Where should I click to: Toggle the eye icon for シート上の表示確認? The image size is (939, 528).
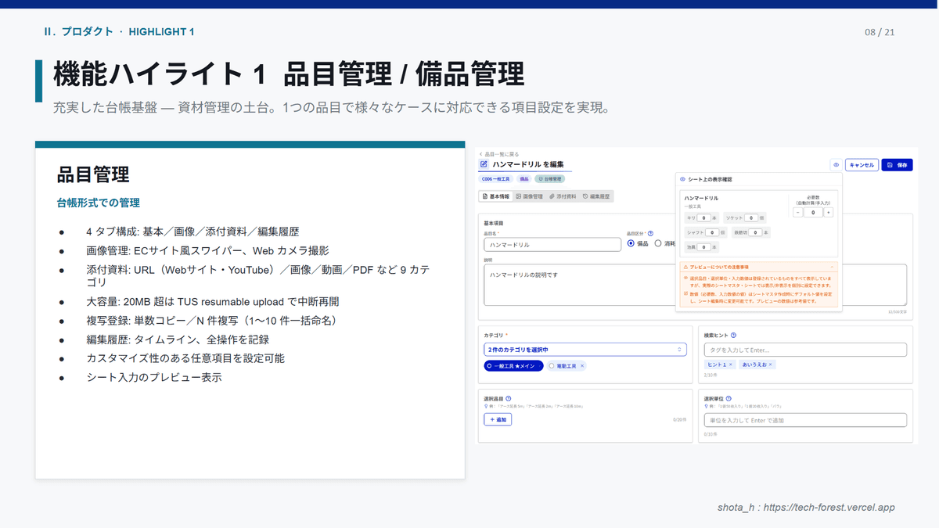pyautogui.click(x=836, y=163)
